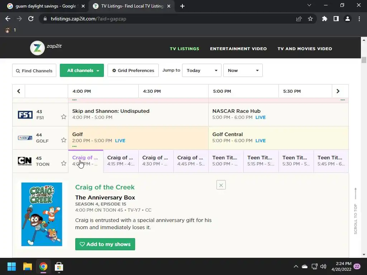Advance the time grid with right arrow
This screenshot has width=367, height=275.
[338, 91]
